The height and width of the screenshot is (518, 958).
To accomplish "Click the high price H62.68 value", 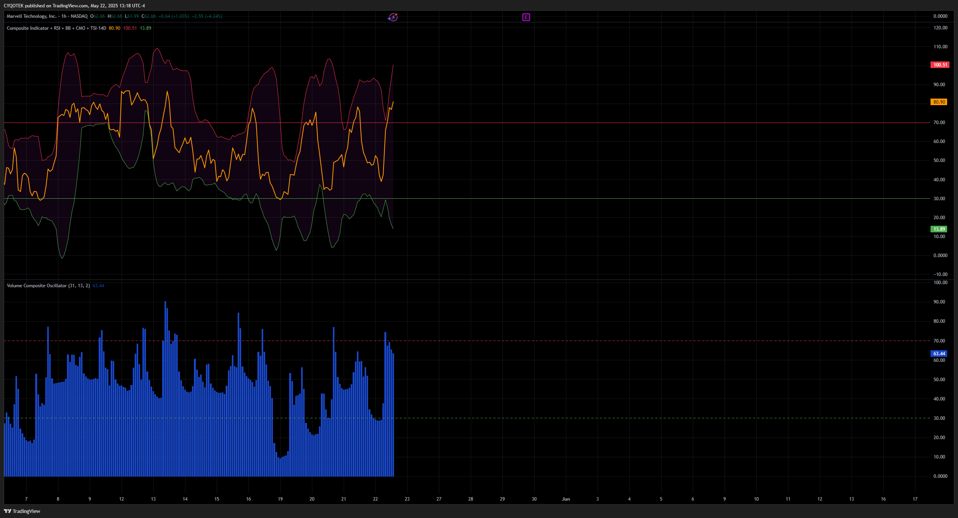I will pos(115,16).
